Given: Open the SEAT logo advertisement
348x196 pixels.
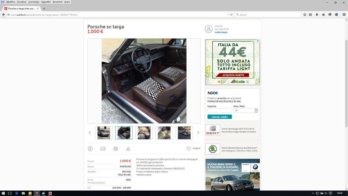Looking at the screenshot, I should 213,130.
